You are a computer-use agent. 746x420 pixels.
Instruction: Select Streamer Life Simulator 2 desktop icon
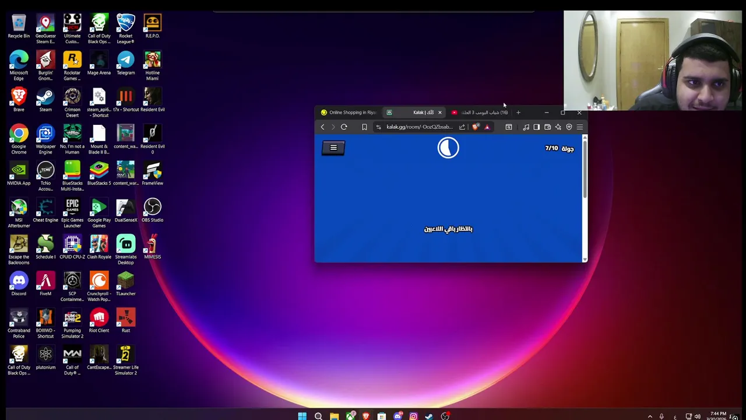pyautogui.click(x=126, y=360)
